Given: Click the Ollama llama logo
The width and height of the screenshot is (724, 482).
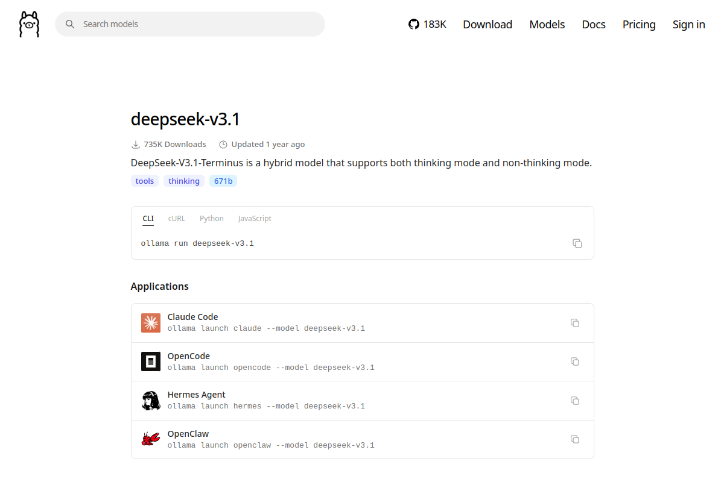Looking at the screenshot, I should pos(29,24).
